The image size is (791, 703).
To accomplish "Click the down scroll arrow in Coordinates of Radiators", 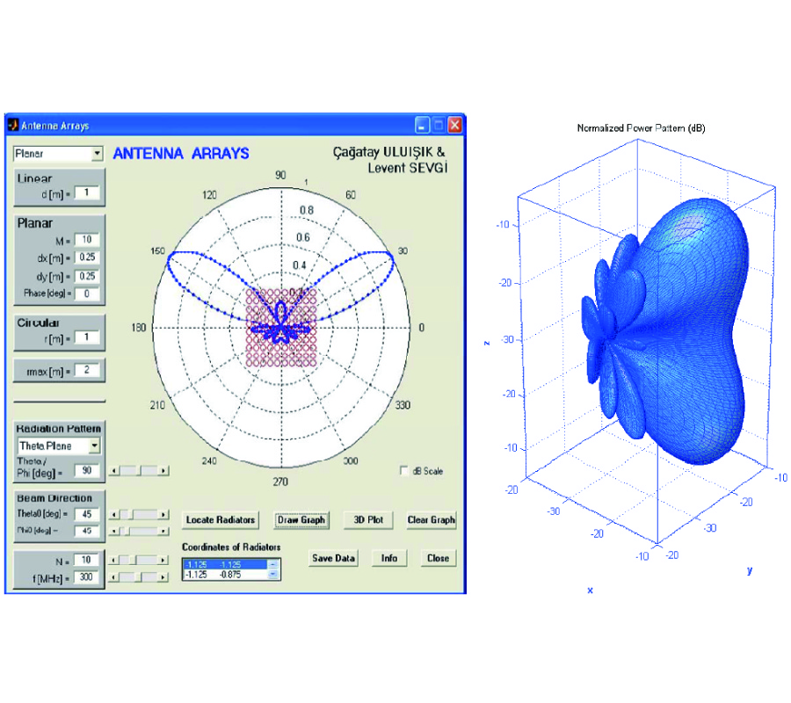I will (x=272, y=574).
